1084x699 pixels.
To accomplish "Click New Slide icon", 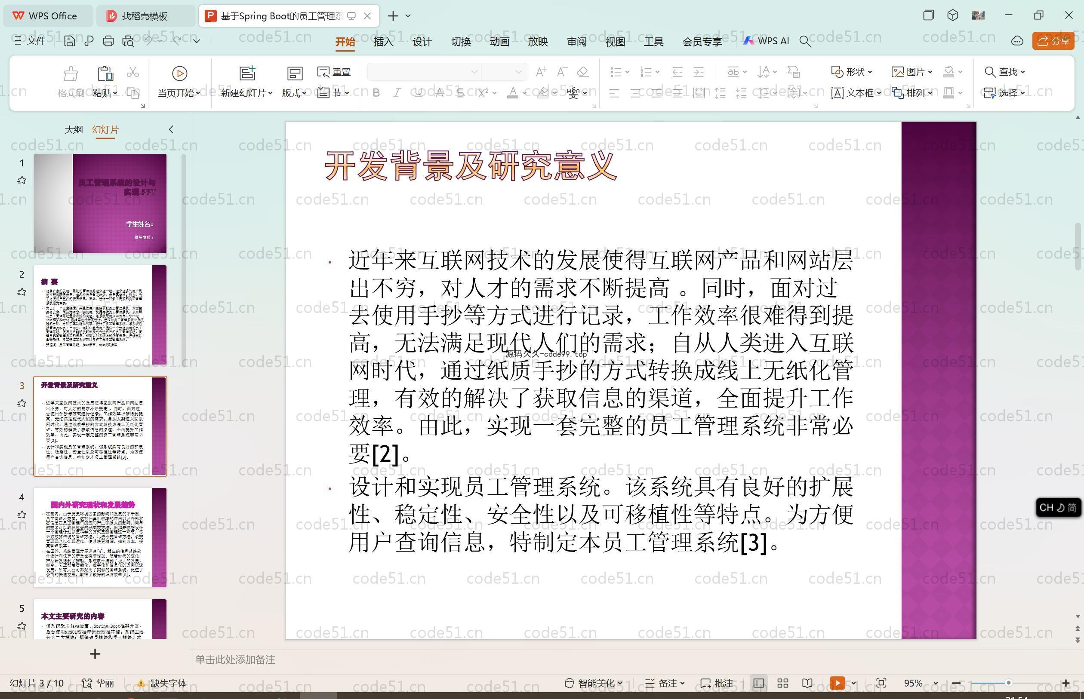I will [247, 74].
